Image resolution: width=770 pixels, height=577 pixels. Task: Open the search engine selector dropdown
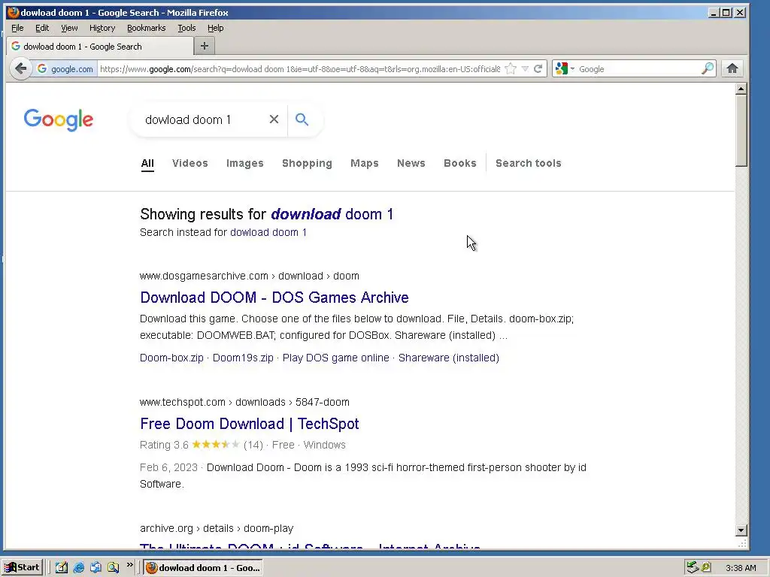pos(564,69)
